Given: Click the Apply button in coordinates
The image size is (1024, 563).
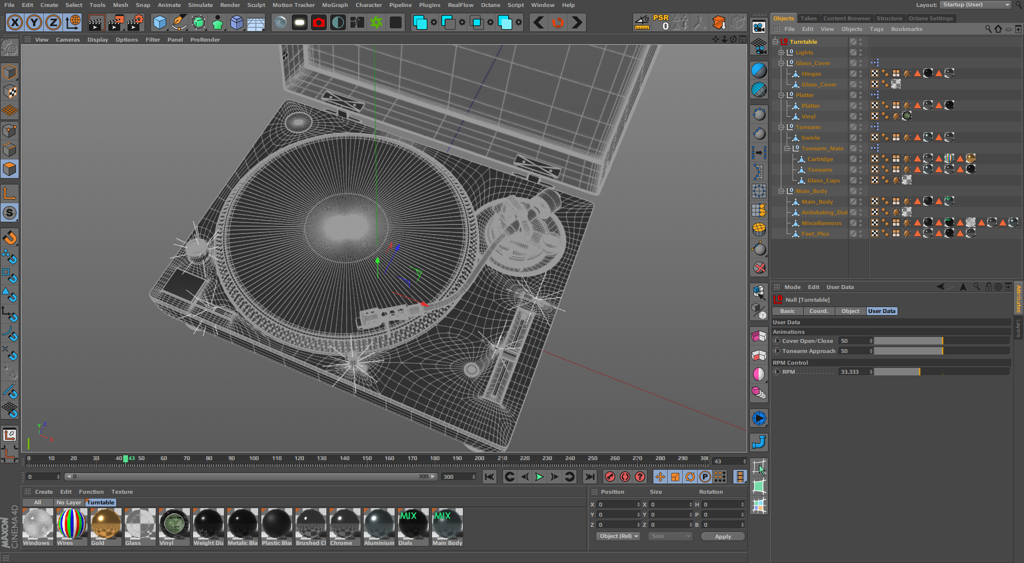Looking at the screenshot, I should click(x=723, y=536).
